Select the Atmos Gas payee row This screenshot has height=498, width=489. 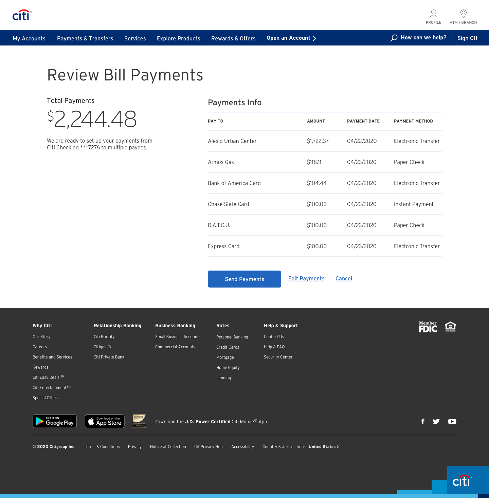(x=325, y=162)
